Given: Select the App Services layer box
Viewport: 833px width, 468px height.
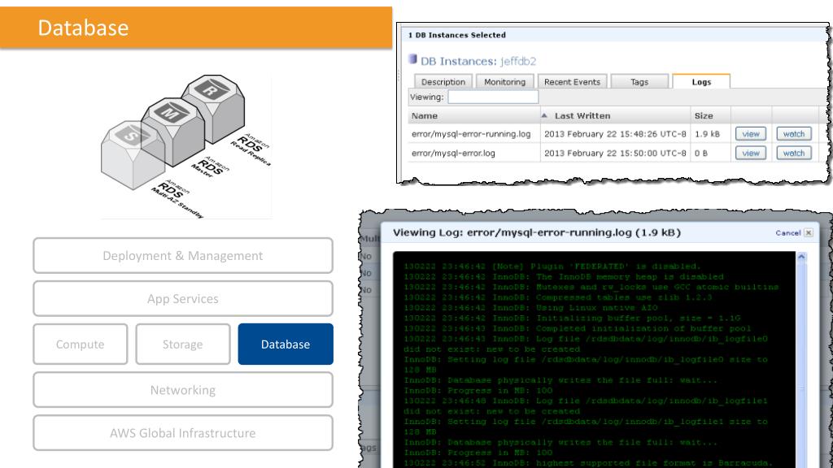Looking at the screenshot, I should (x=183, y=299).
